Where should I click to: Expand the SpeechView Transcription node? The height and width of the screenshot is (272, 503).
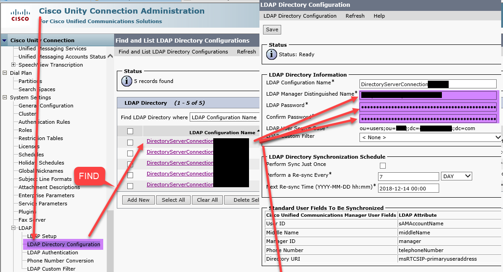(14, 65)
